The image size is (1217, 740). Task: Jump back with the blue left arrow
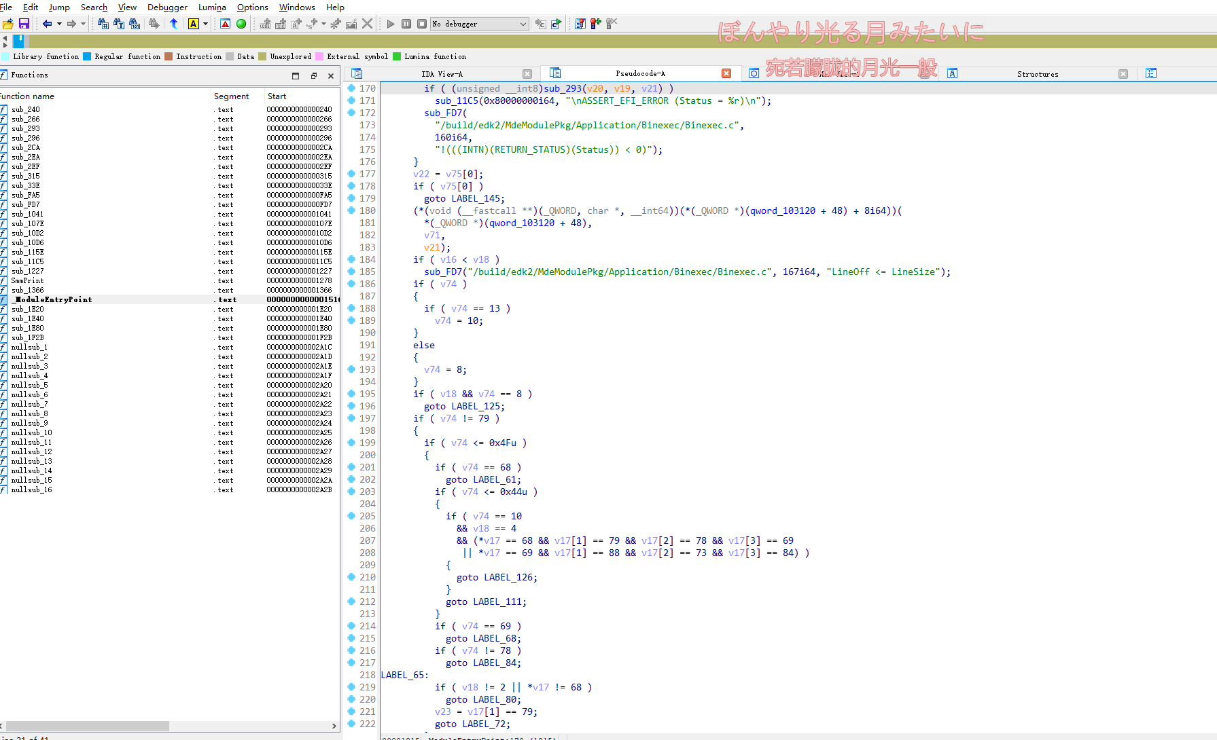tap(47, 24)
